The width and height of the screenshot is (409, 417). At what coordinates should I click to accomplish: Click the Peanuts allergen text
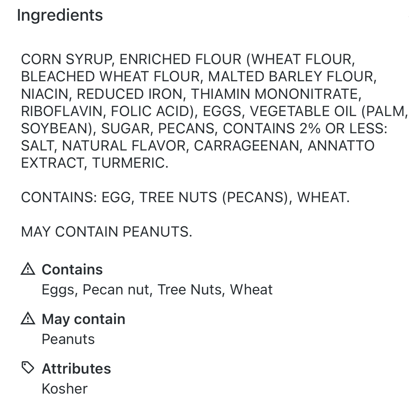coord(68,339)
